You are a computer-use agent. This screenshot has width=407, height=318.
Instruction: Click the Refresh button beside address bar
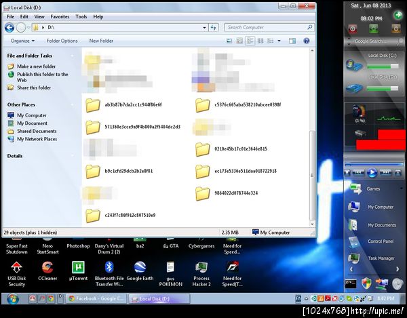click(x=214, y=27)
